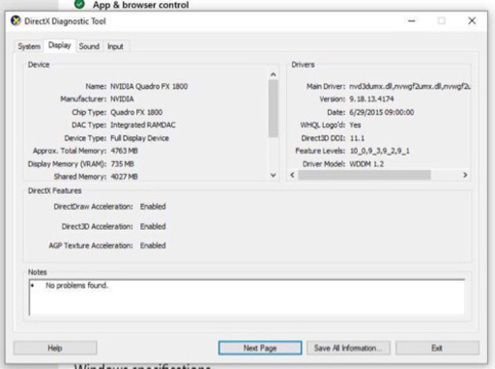Click Approx. Total Memory value 4763 MB

124,151
